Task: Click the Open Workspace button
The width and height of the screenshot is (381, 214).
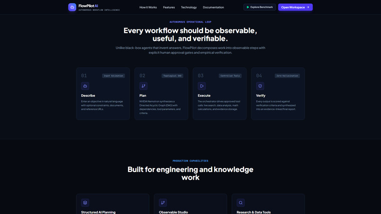Action: click(295, 7)
